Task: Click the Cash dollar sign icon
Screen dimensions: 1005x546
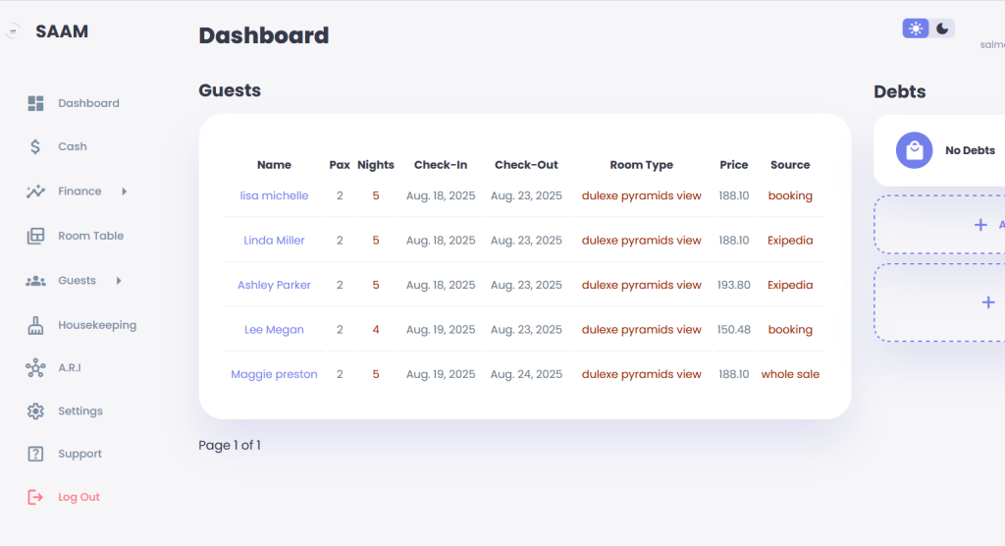Action: point(35,146)
